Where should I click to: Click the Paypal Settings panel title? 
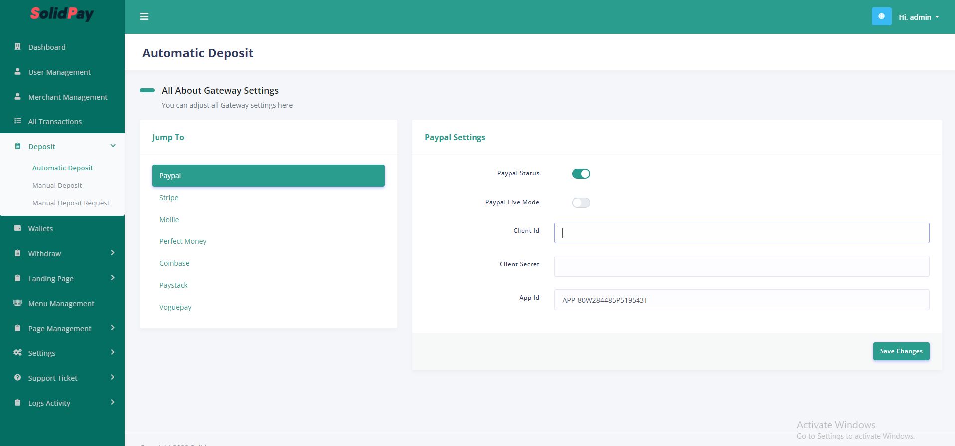click(455, 137)
